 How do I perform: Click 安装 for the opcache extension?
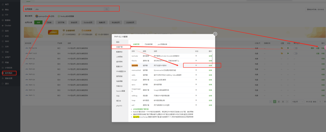click(x=210, y=65)
